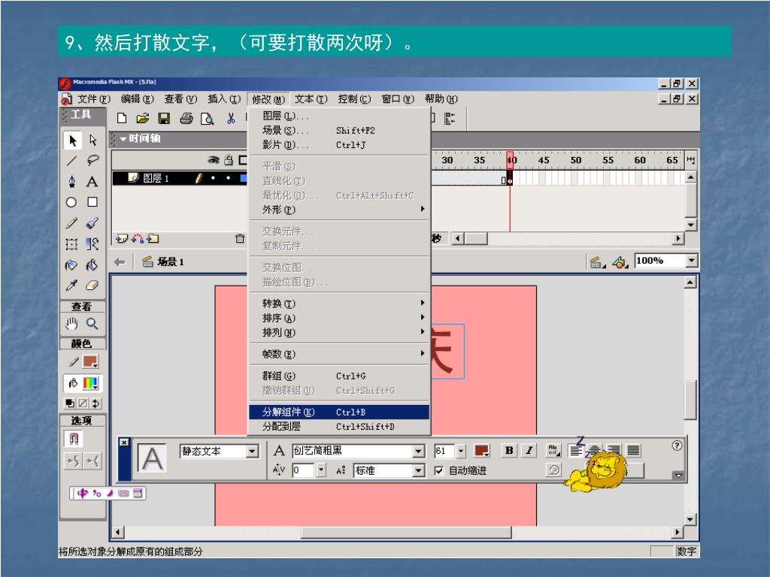Screen dimensions: 770x577
Task: Open the 文件 menu
Action: 93,99
